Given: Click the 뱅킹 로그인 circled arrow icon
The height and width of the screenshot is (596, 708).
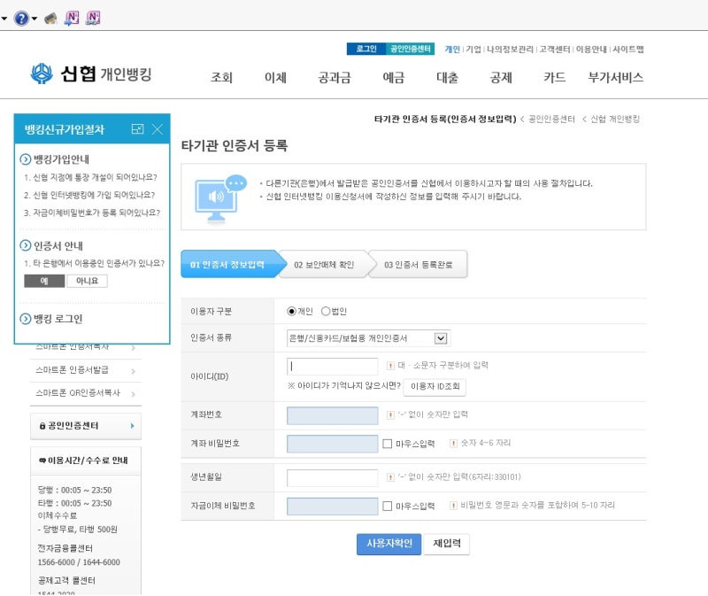Looking at the screenshot, I should coord(26,319).
